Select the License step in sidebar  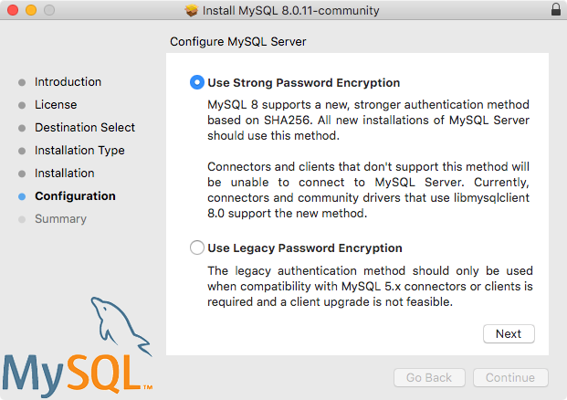point(56,105)
